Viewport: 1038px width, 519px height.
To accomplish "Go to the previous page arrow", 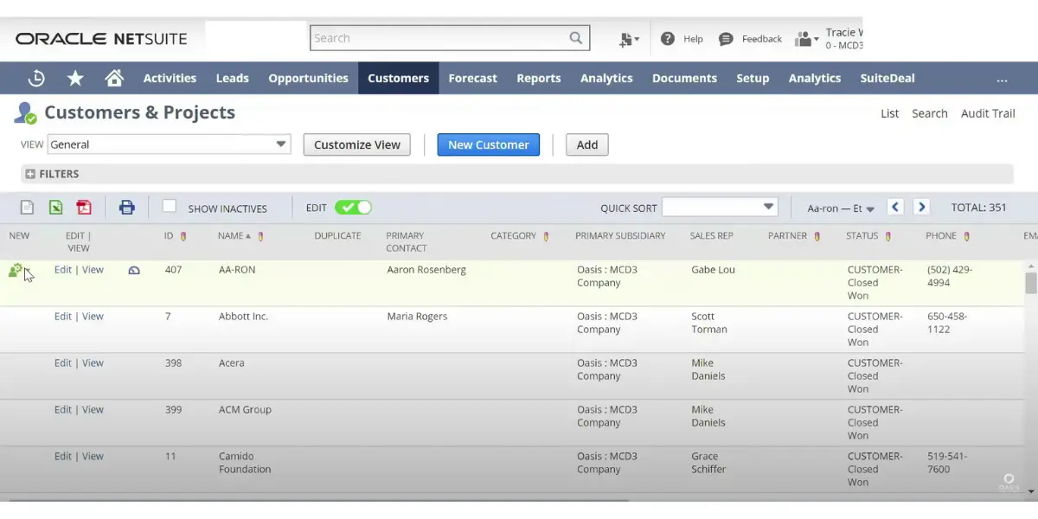I will pyautogui.click(x=896, y=207).
